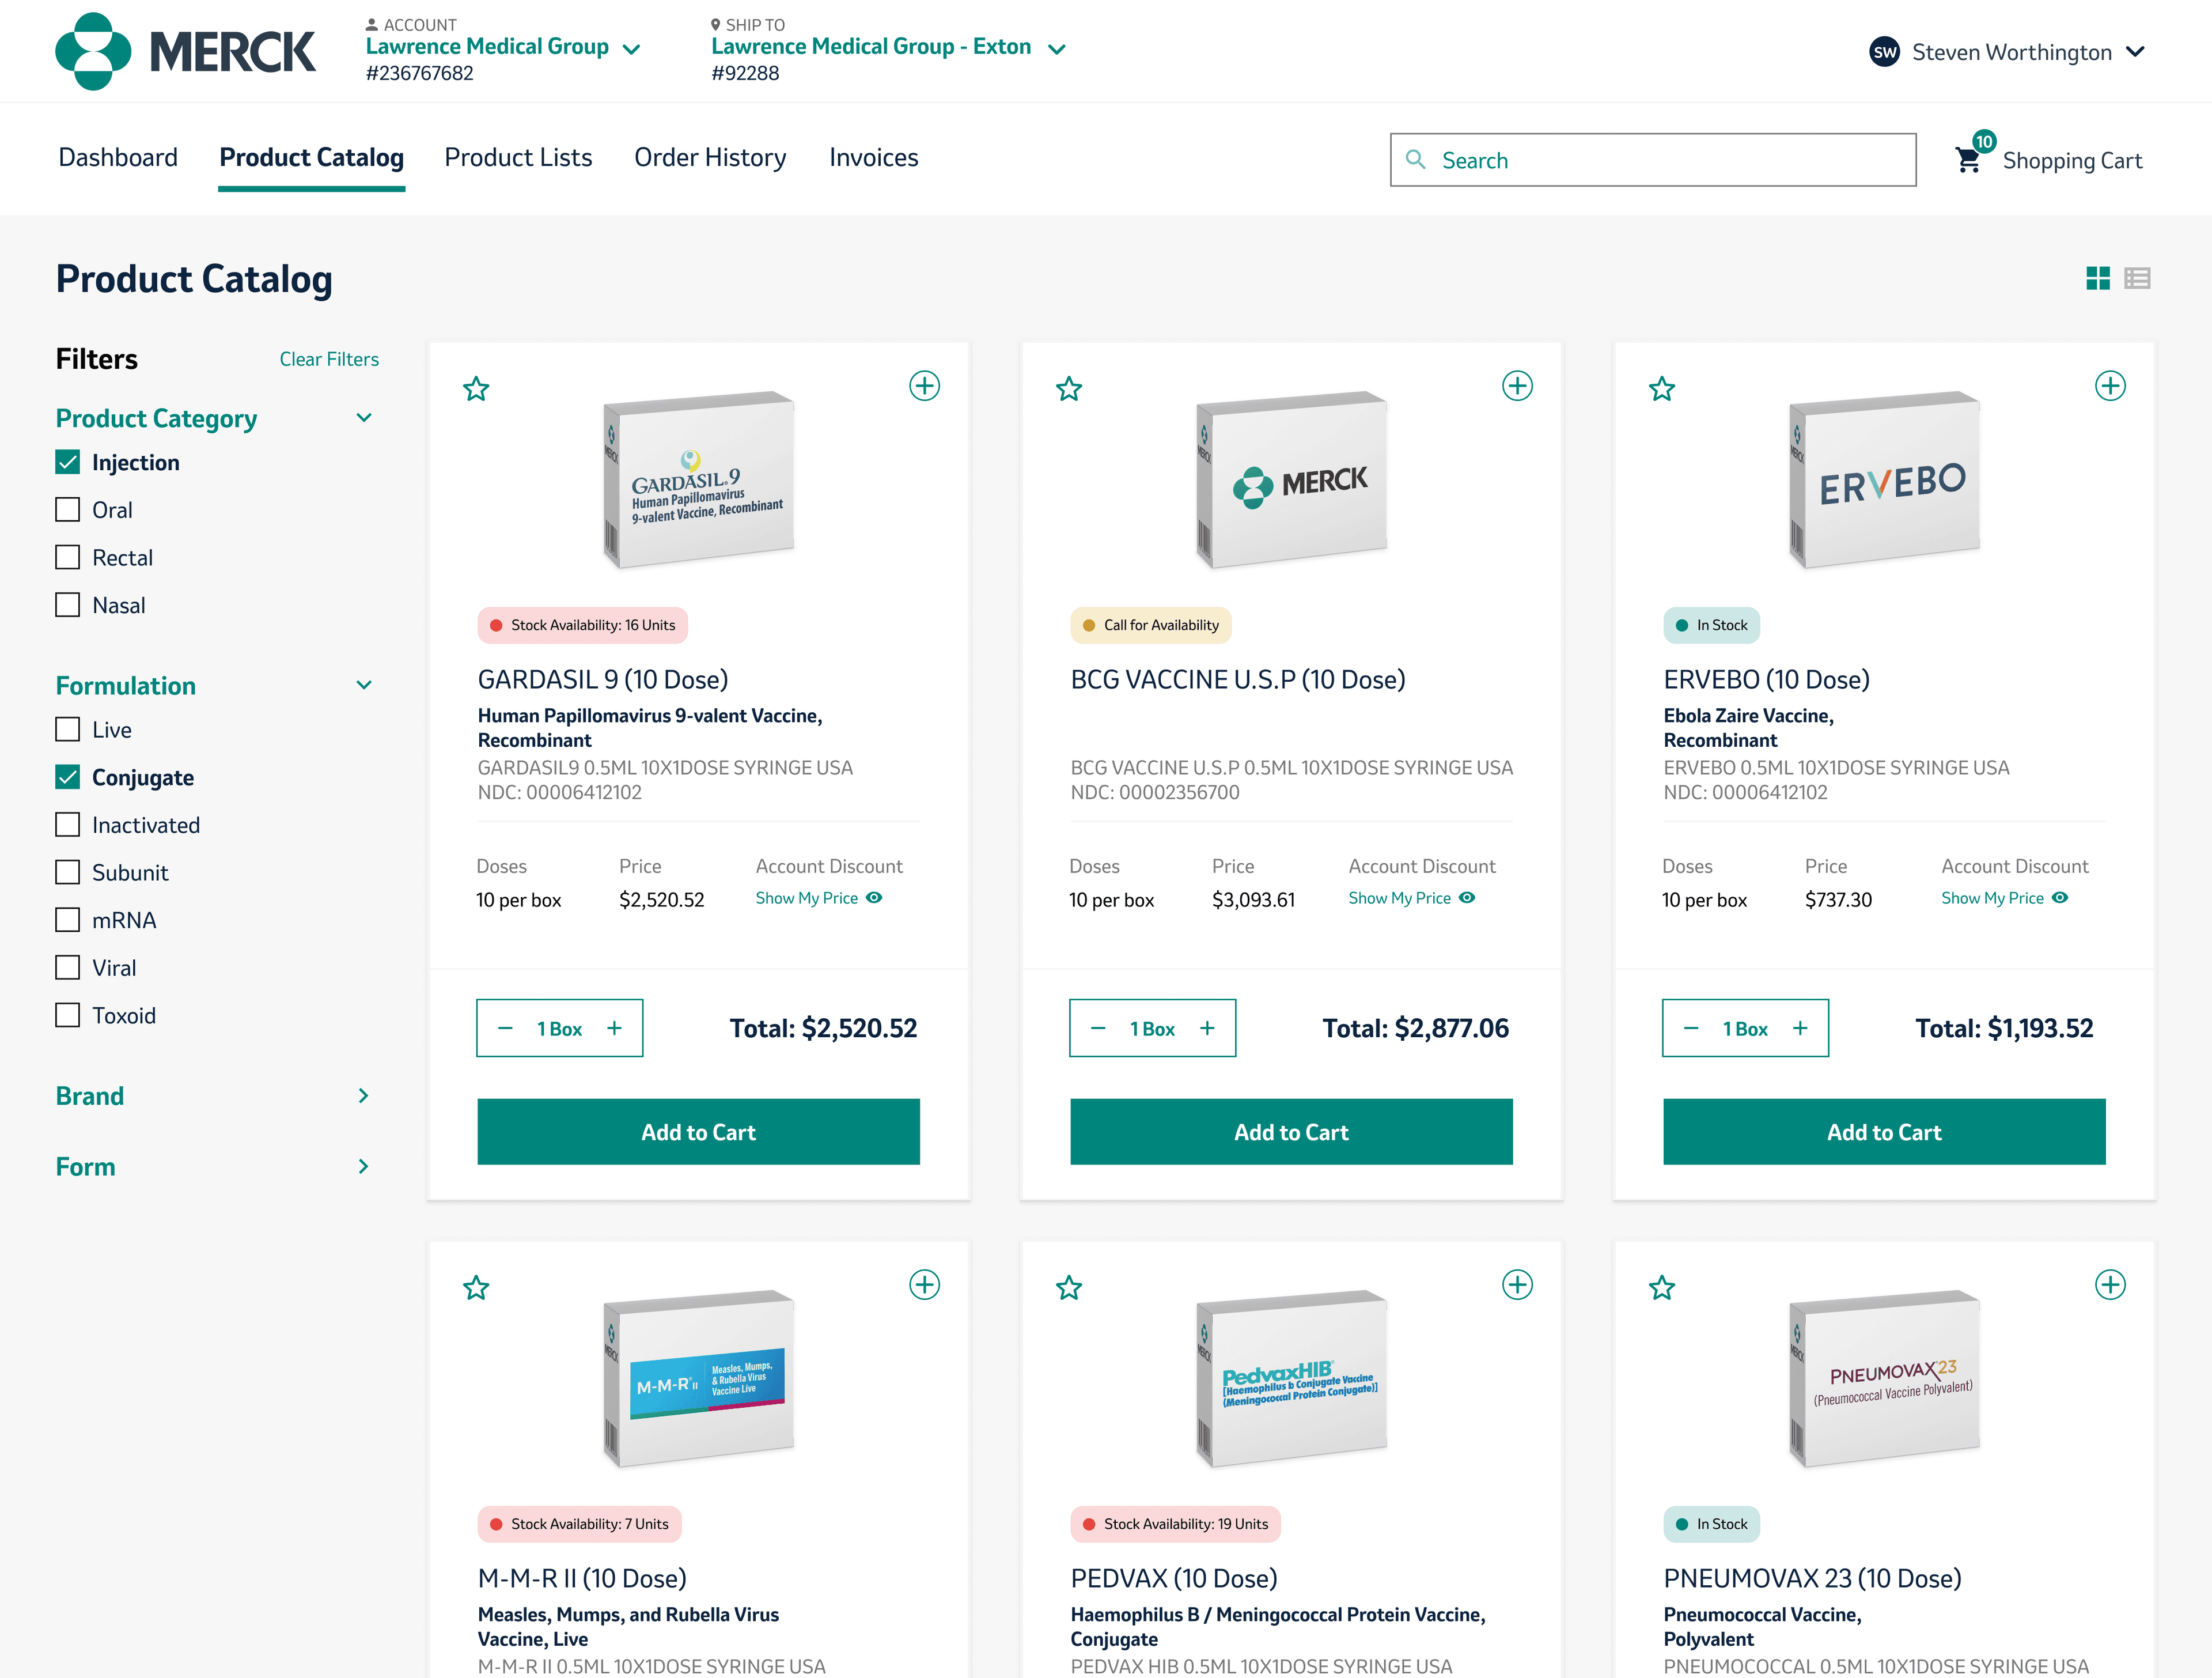
Task: Show My Price for BCG VACCINE
Action: pyautogui.click(x=1412, y=898)
